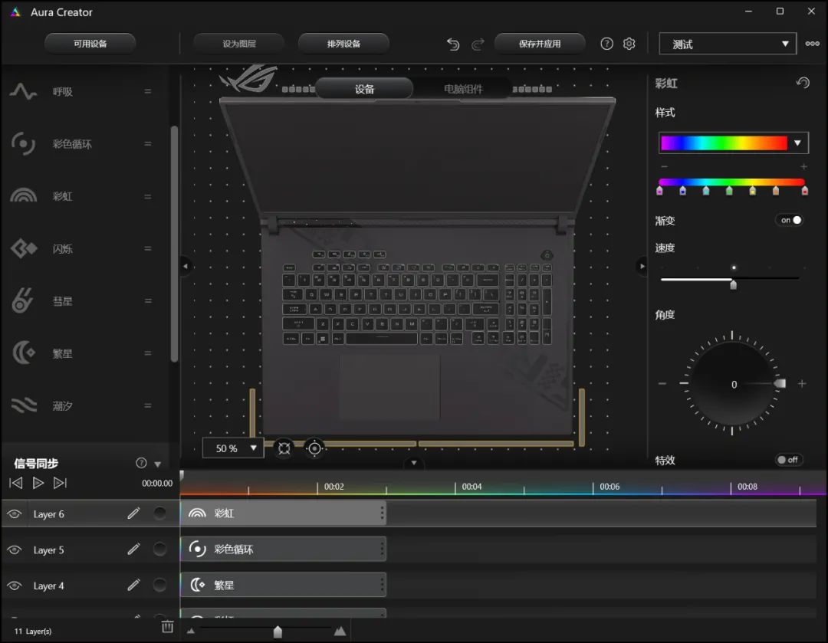828x643 pixels.
Task: Click the undo arrow icon in toolbar
Action: coord(453,44)
